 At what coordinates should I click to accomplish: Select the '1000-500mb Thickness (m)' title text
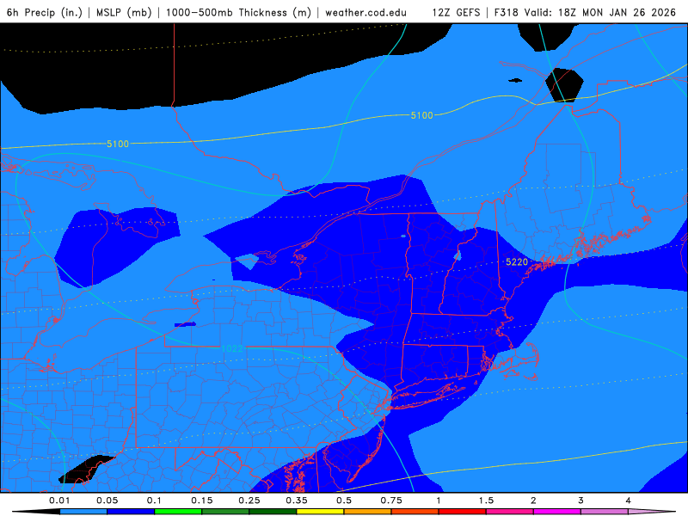point(238,12)
